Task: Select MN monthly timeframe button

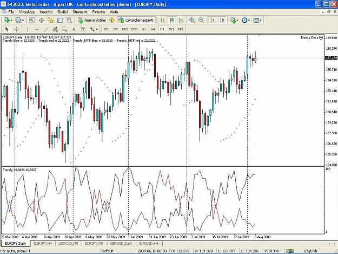Action: [181, 29]
